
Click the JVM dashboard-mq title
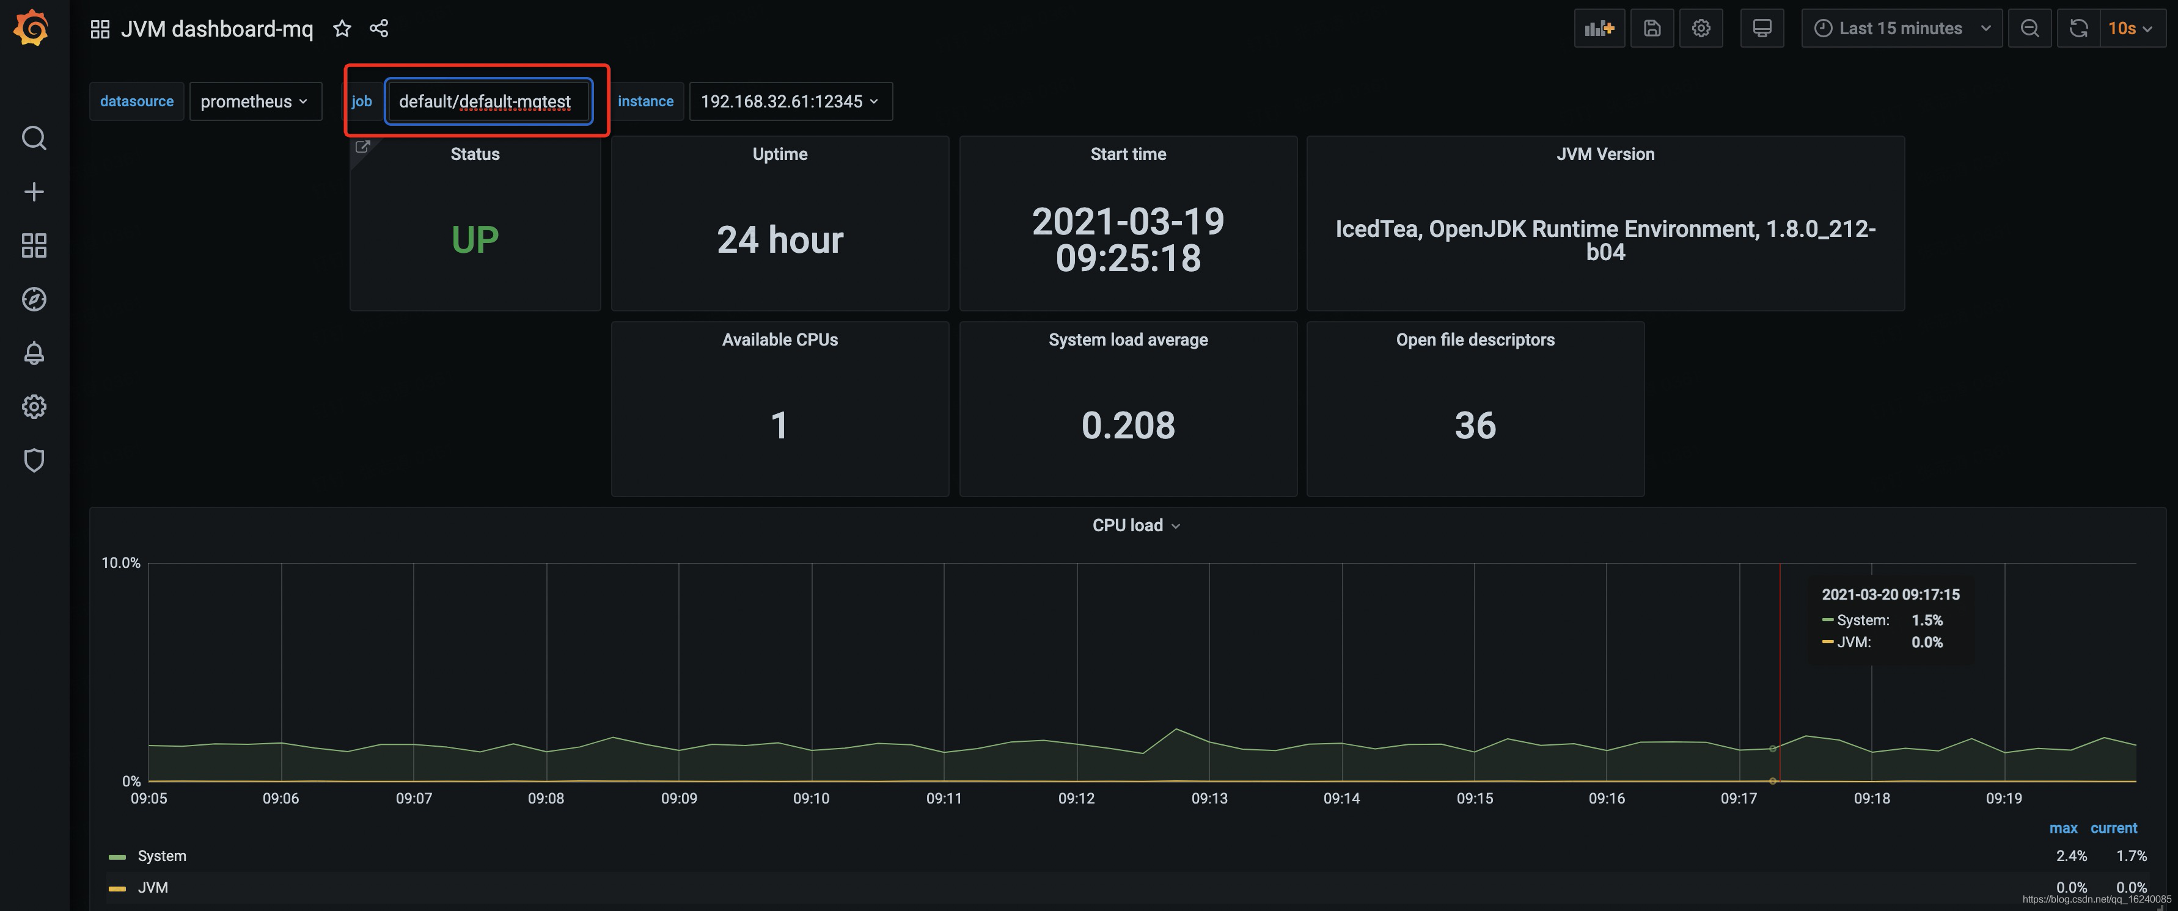point(216,29)
